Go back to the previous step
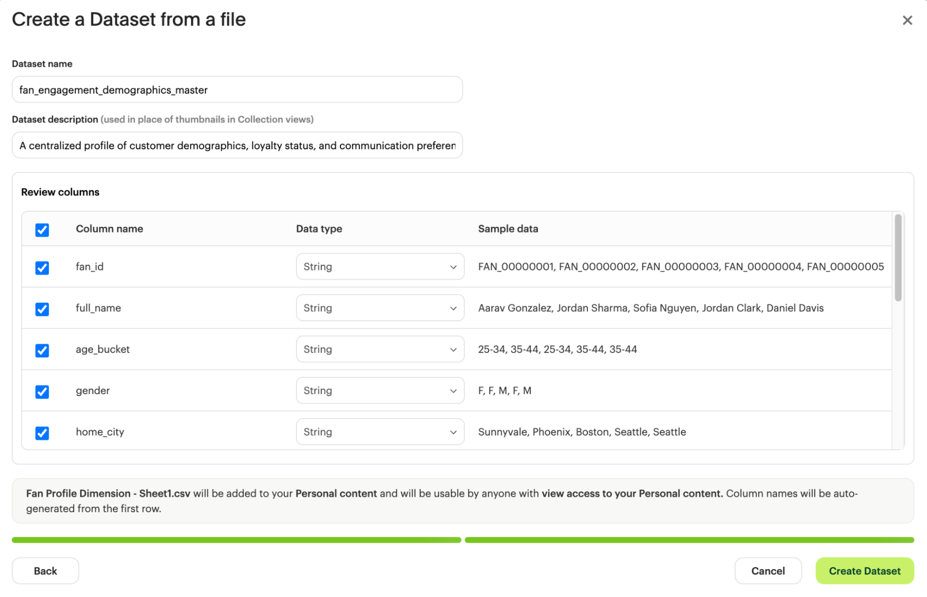Viewport: 927px width, 597px height. (x=45, y=571)
